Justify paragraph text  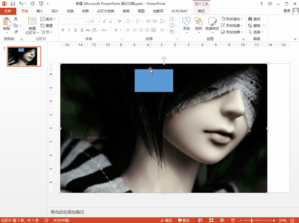[147, 30]
